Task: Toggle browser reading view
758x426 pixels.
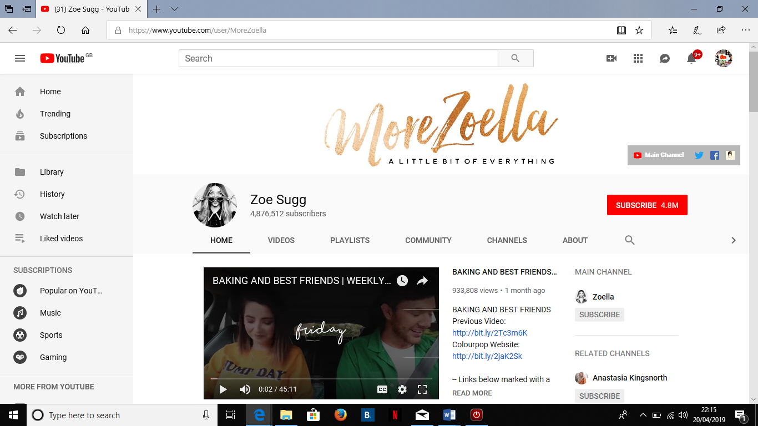Action: 621,31
